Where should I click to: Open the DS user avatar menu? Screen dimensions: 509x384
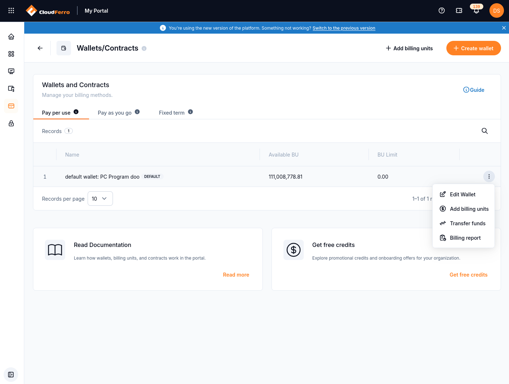pos(497,10)
